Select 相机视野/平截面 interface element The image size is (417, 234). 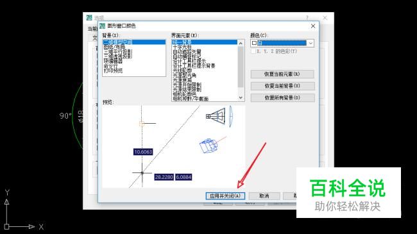[191, 99]
